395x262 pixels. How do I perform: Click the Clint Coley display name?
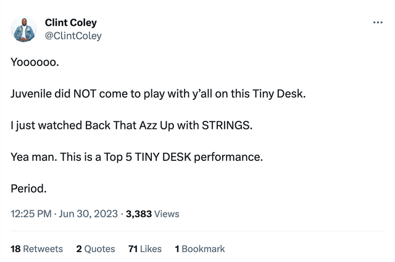point(70,23)
